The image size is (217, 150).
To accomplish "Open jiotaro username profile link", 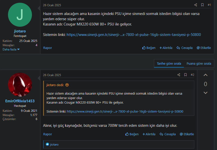I will pyautogui.click(x=20, y=31).
